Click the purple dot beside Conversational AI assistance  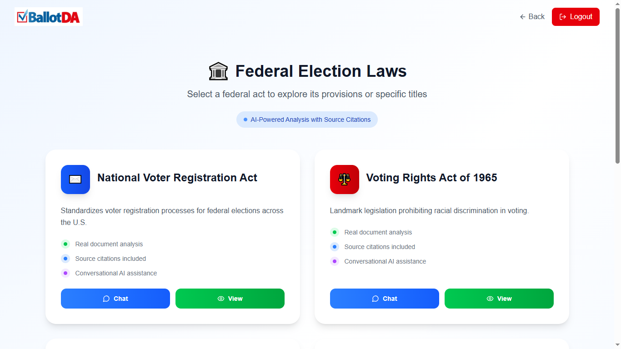(x=65, y=273)
